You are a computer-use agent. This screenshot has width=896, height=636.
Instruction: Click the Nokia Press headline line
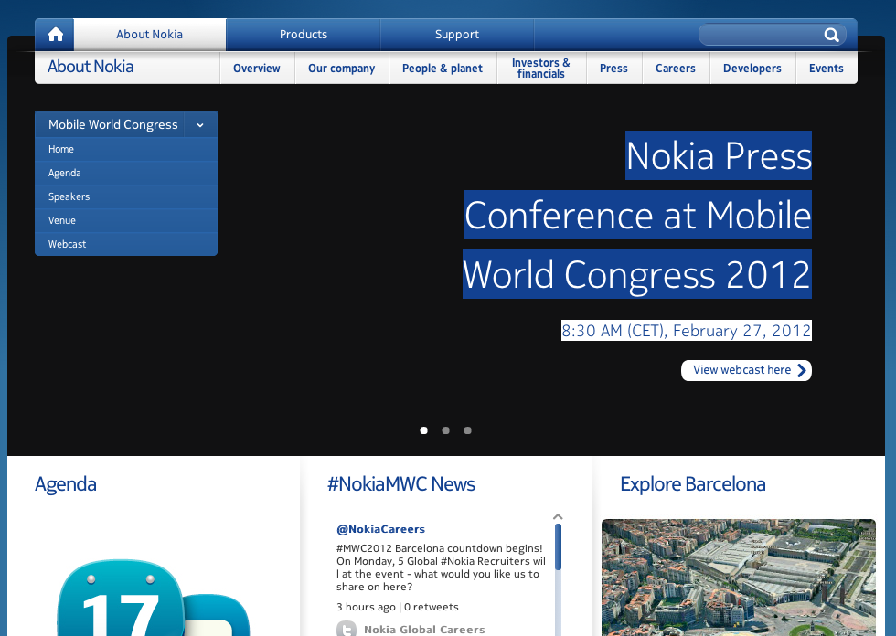[719, 155]
